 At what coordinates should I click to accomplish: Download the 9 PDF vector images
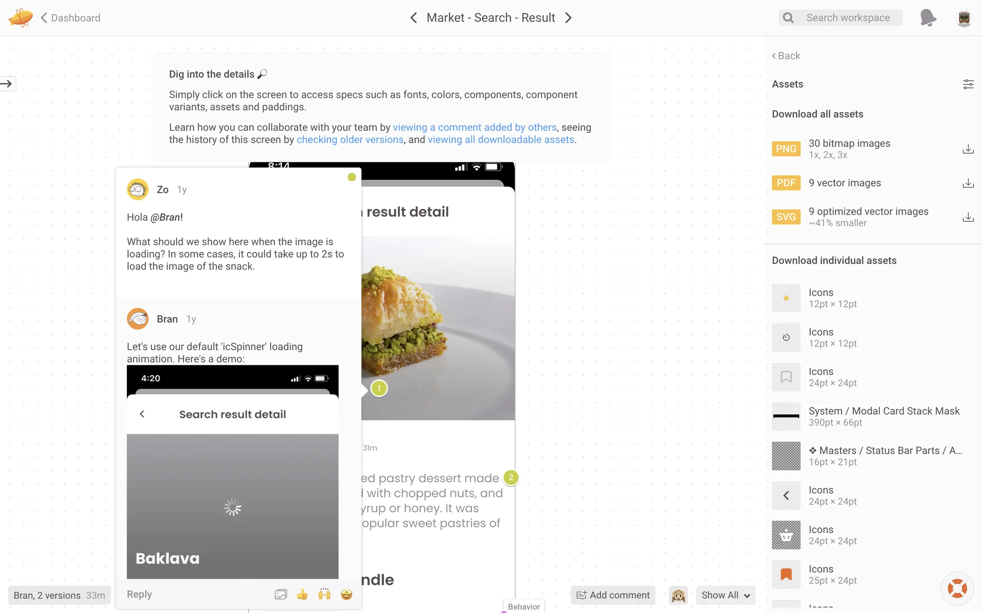[968, 183]
